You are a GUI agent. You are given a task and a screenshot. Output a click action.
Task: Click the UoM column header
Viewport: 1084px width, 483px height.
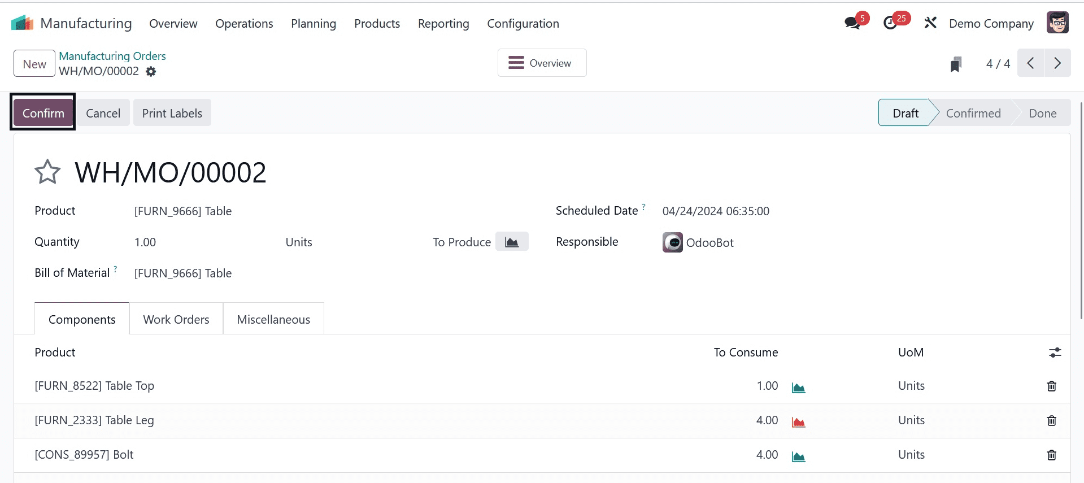911,353
